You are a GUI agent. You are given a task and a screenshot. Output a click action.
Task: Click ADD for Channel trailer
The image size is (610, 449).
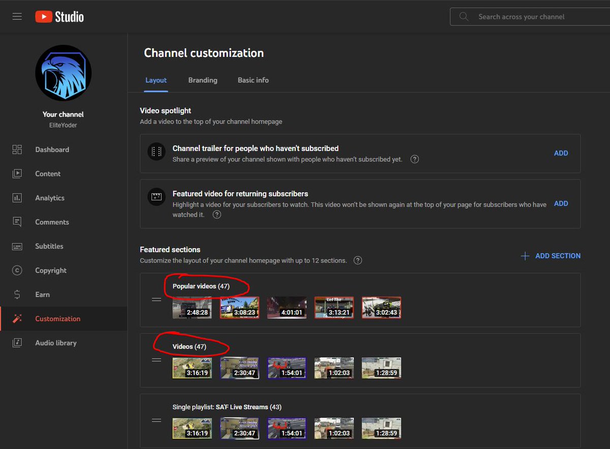point(561,153)
